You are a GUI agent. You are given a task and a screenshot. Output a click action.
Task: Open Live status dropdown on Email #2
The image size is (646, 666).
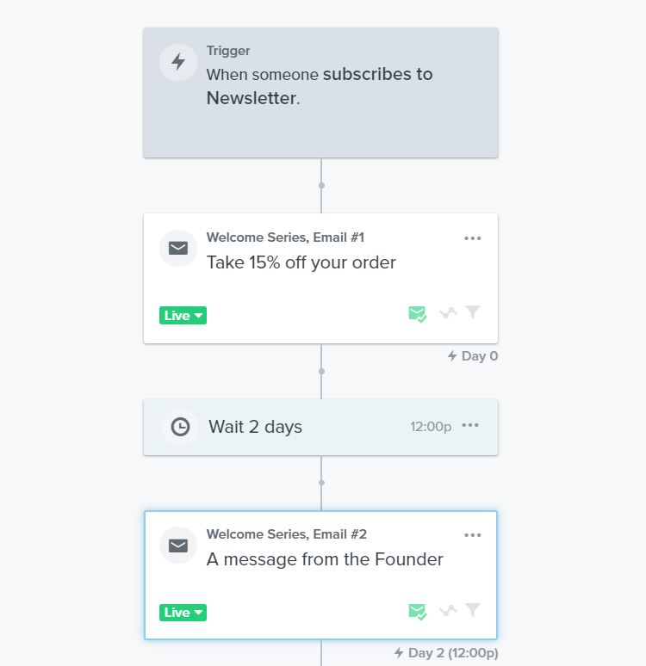(x=183, y=613)
